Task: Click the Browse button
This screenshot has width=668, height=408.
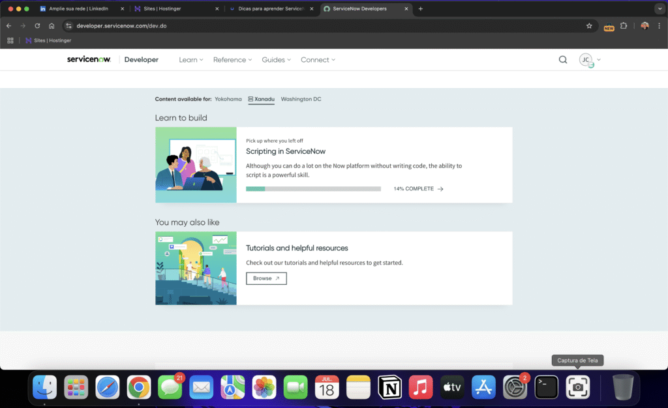Action: 266,278
